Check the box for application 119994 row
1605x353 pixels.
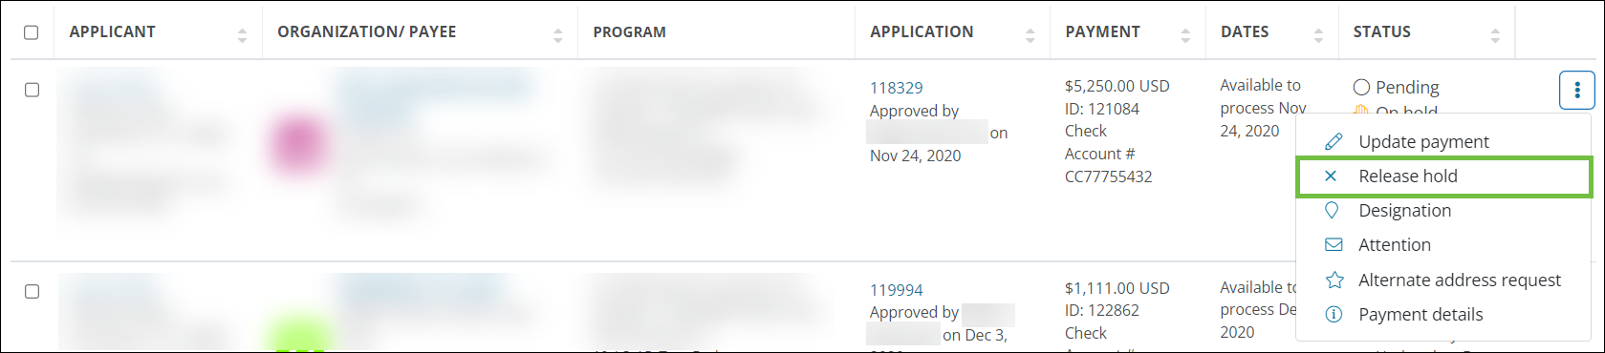tap(32, 292)
